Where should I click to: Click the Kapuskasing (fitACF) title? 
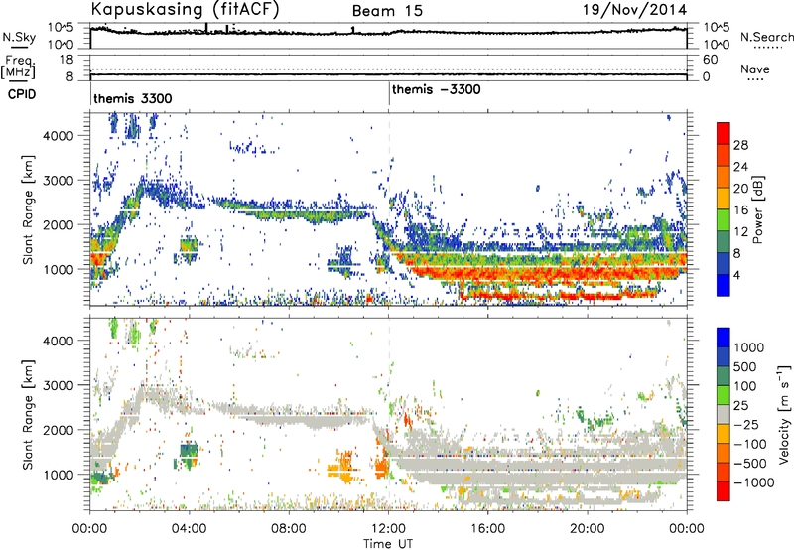pyautogui.click(x=185, y=10)
